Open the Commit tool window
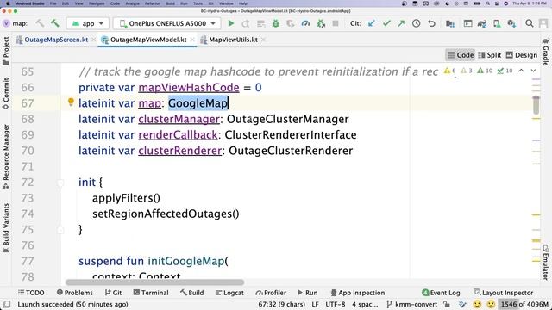Viewport: 552px width, 310px height. pos(6,94)
